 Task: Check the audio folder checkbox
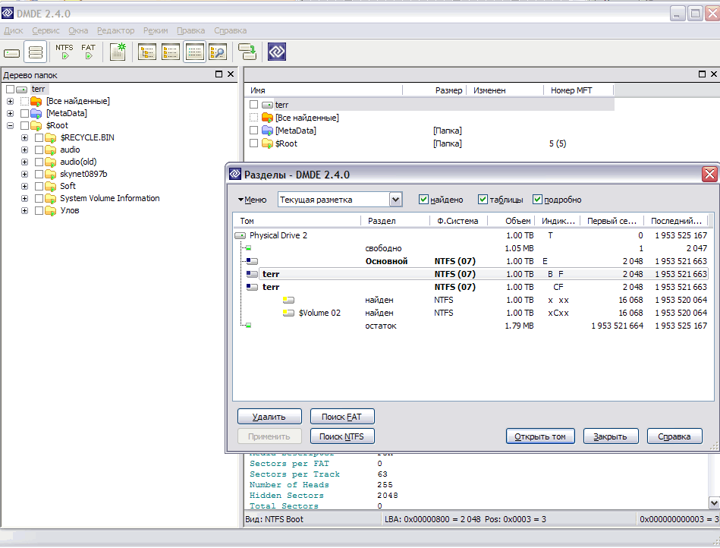pos(39,150)
